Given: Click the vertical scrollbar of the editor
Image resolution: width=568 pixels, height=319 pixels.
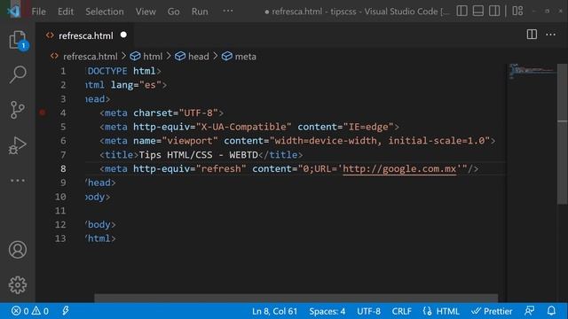Looking at the screenshot, I should click(x=562, y=134).
